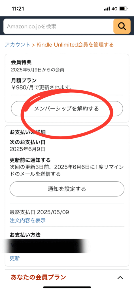The height and width of the screenshot is (291, 134).
Task: Open the 注文内容を表示 link
Action: click(27, 221)
